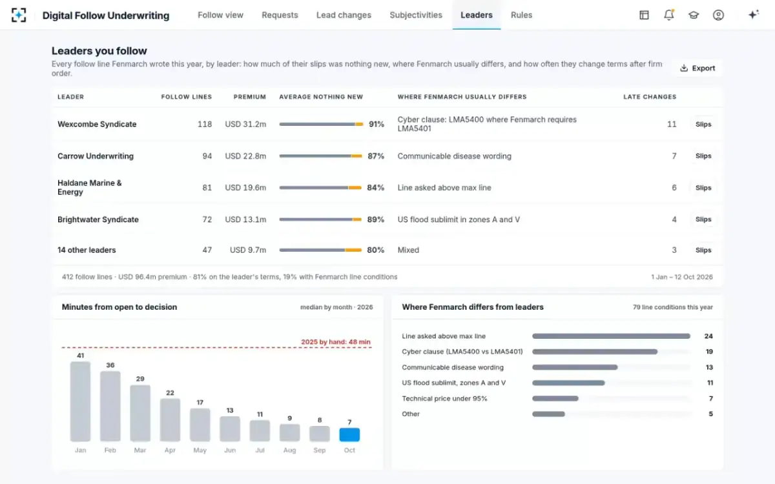The height and width of the screenshot is (484, 775).
Task: Export the leaders table
Action: tap(697, 68)
